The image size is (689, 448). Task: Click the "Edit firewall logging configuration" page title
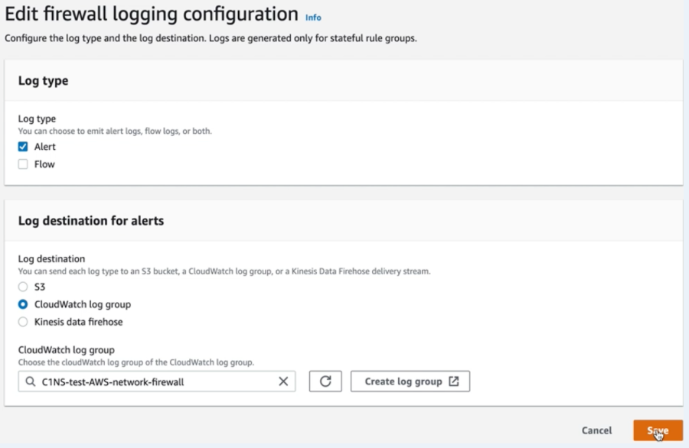coord(152,15)
